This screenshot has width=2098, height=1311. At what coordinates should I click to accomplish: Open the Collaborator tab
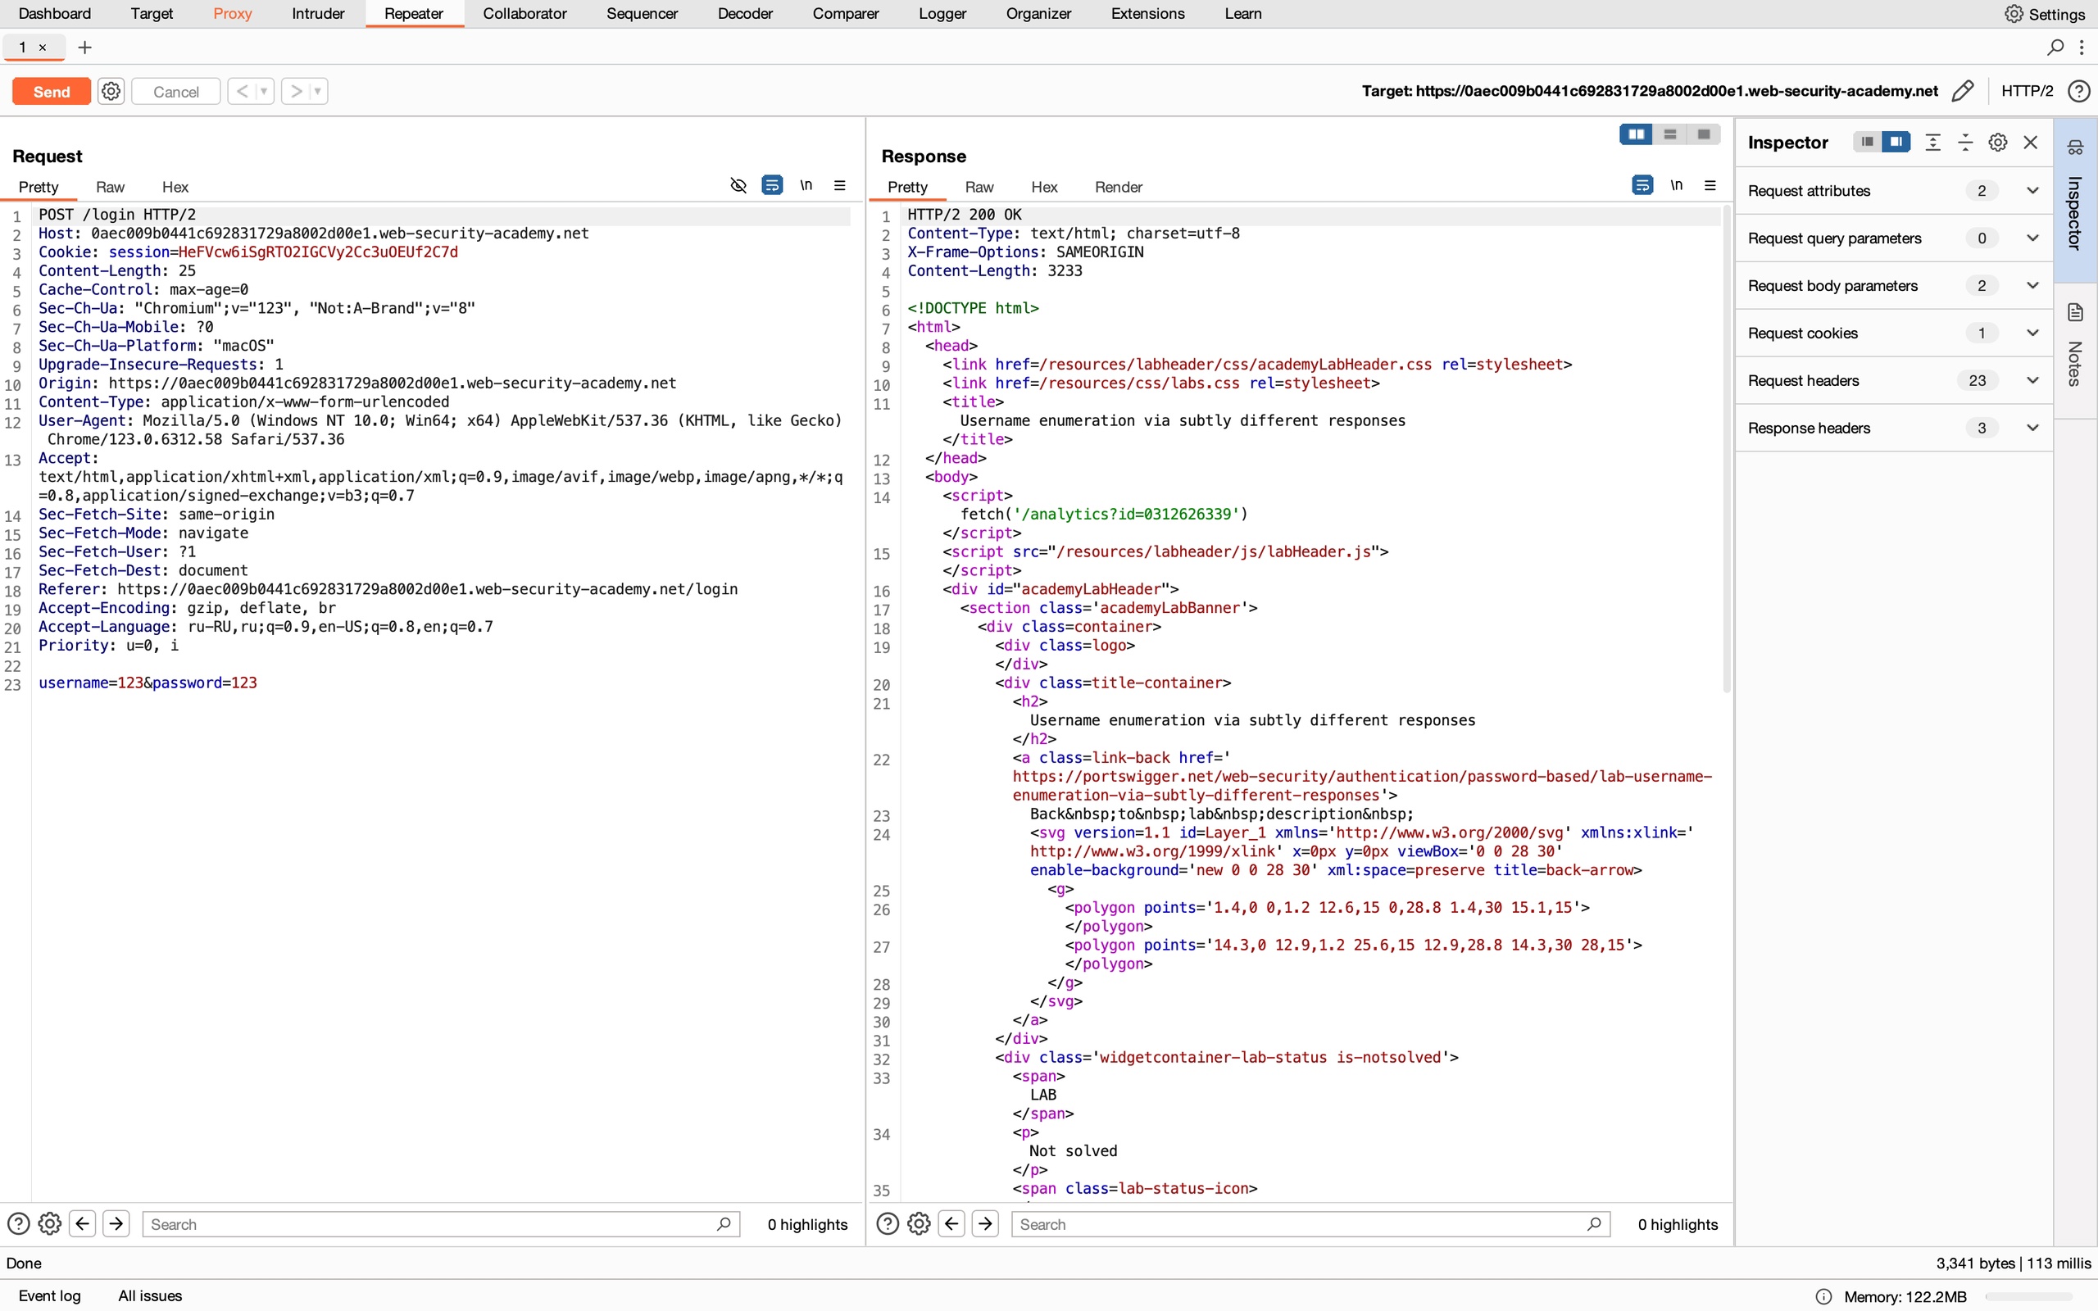(x=524, y=14)
